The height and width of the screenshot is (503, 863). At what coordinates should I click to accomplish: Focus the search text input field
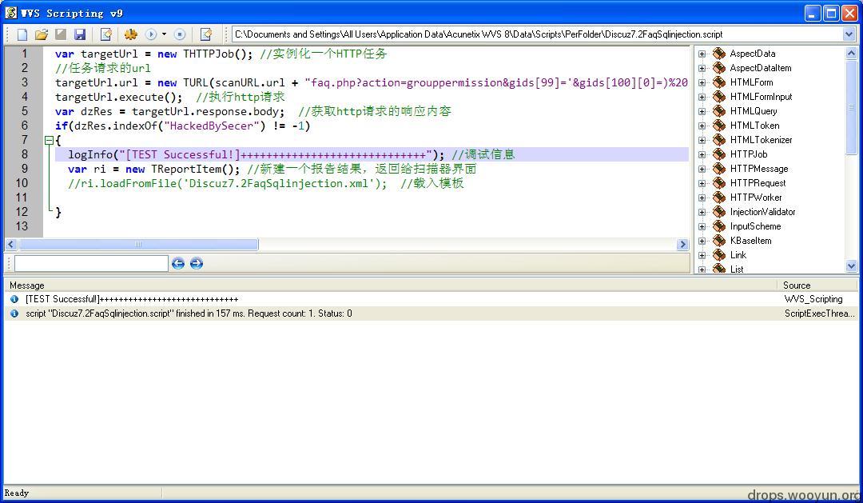(x=91, y=263)
